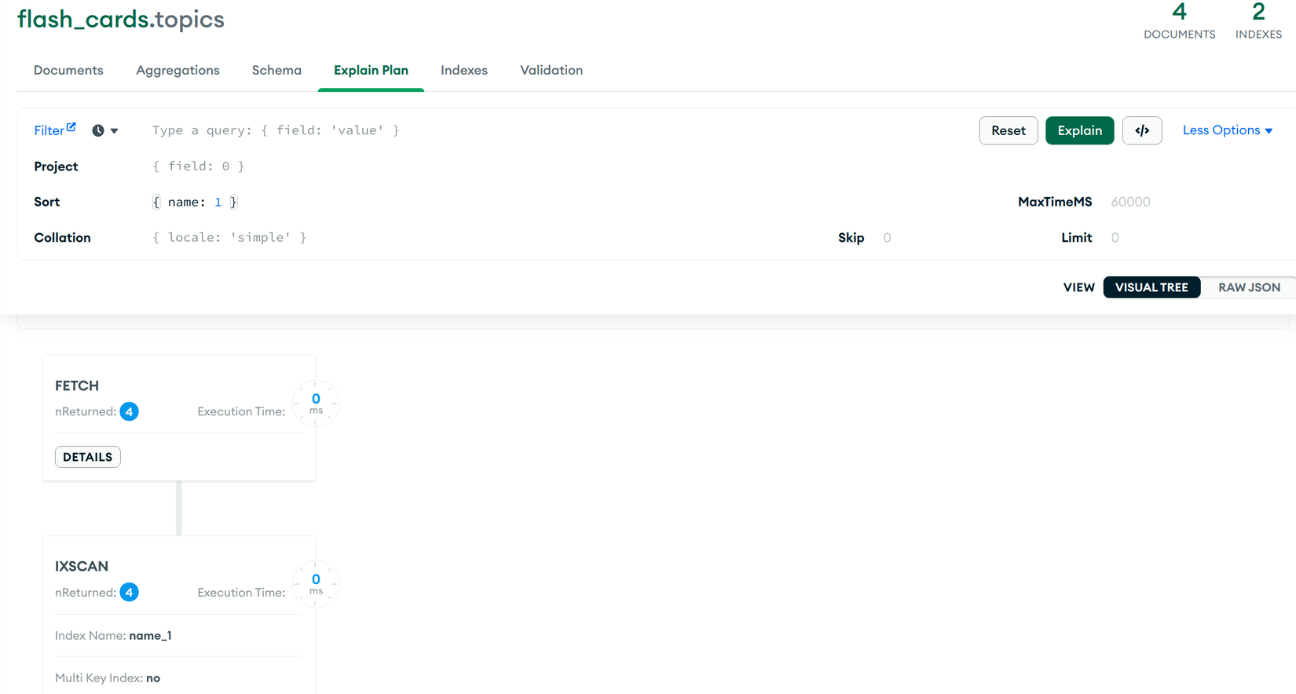Go to the Indexes tab

point(464,70)
